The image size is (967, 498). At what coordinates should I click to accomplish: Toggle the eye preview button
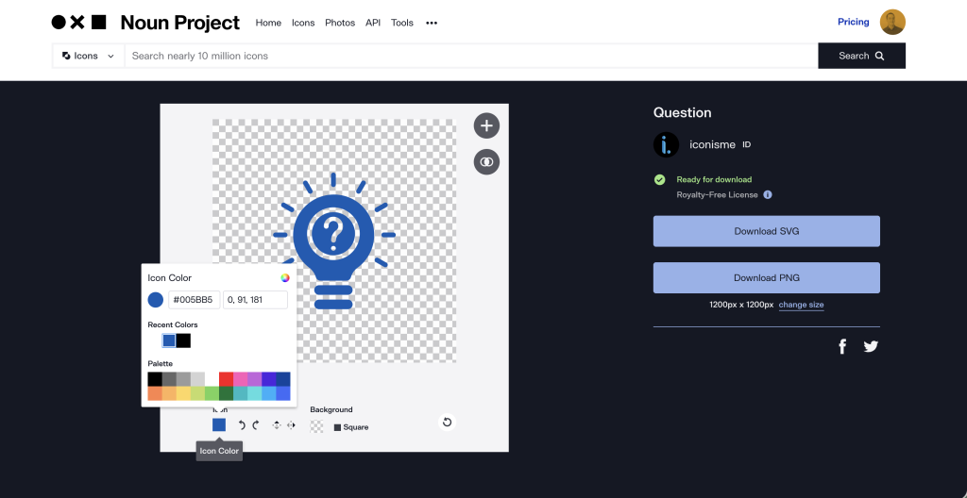[x=486, y=162]
